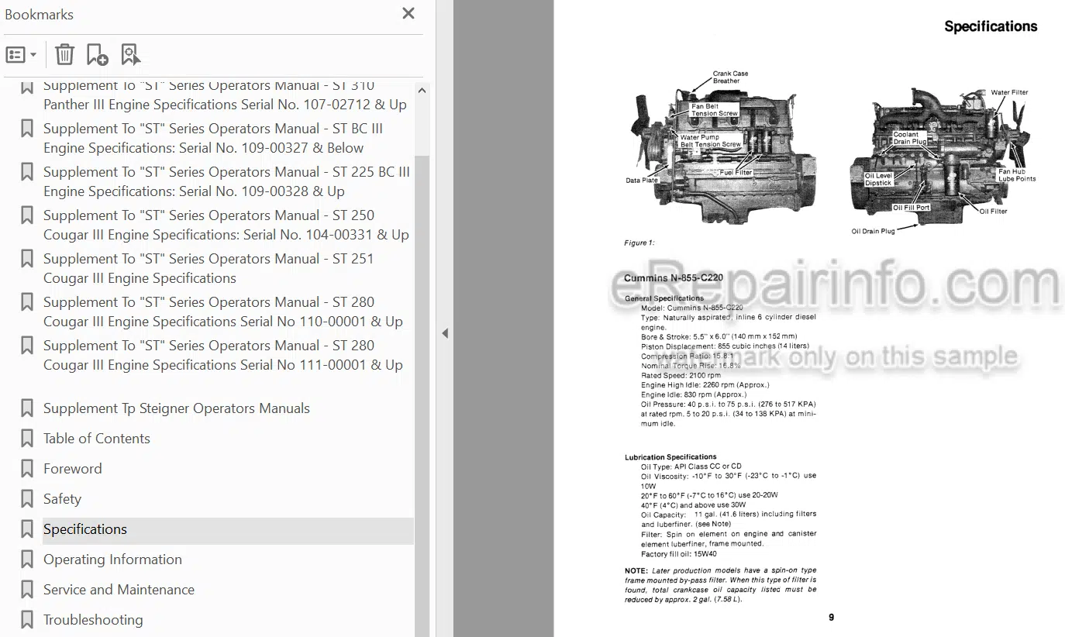The image size is (1065, 637).
Task: Go to Service and Maintenance bookmark
Action: click(119, 590)
